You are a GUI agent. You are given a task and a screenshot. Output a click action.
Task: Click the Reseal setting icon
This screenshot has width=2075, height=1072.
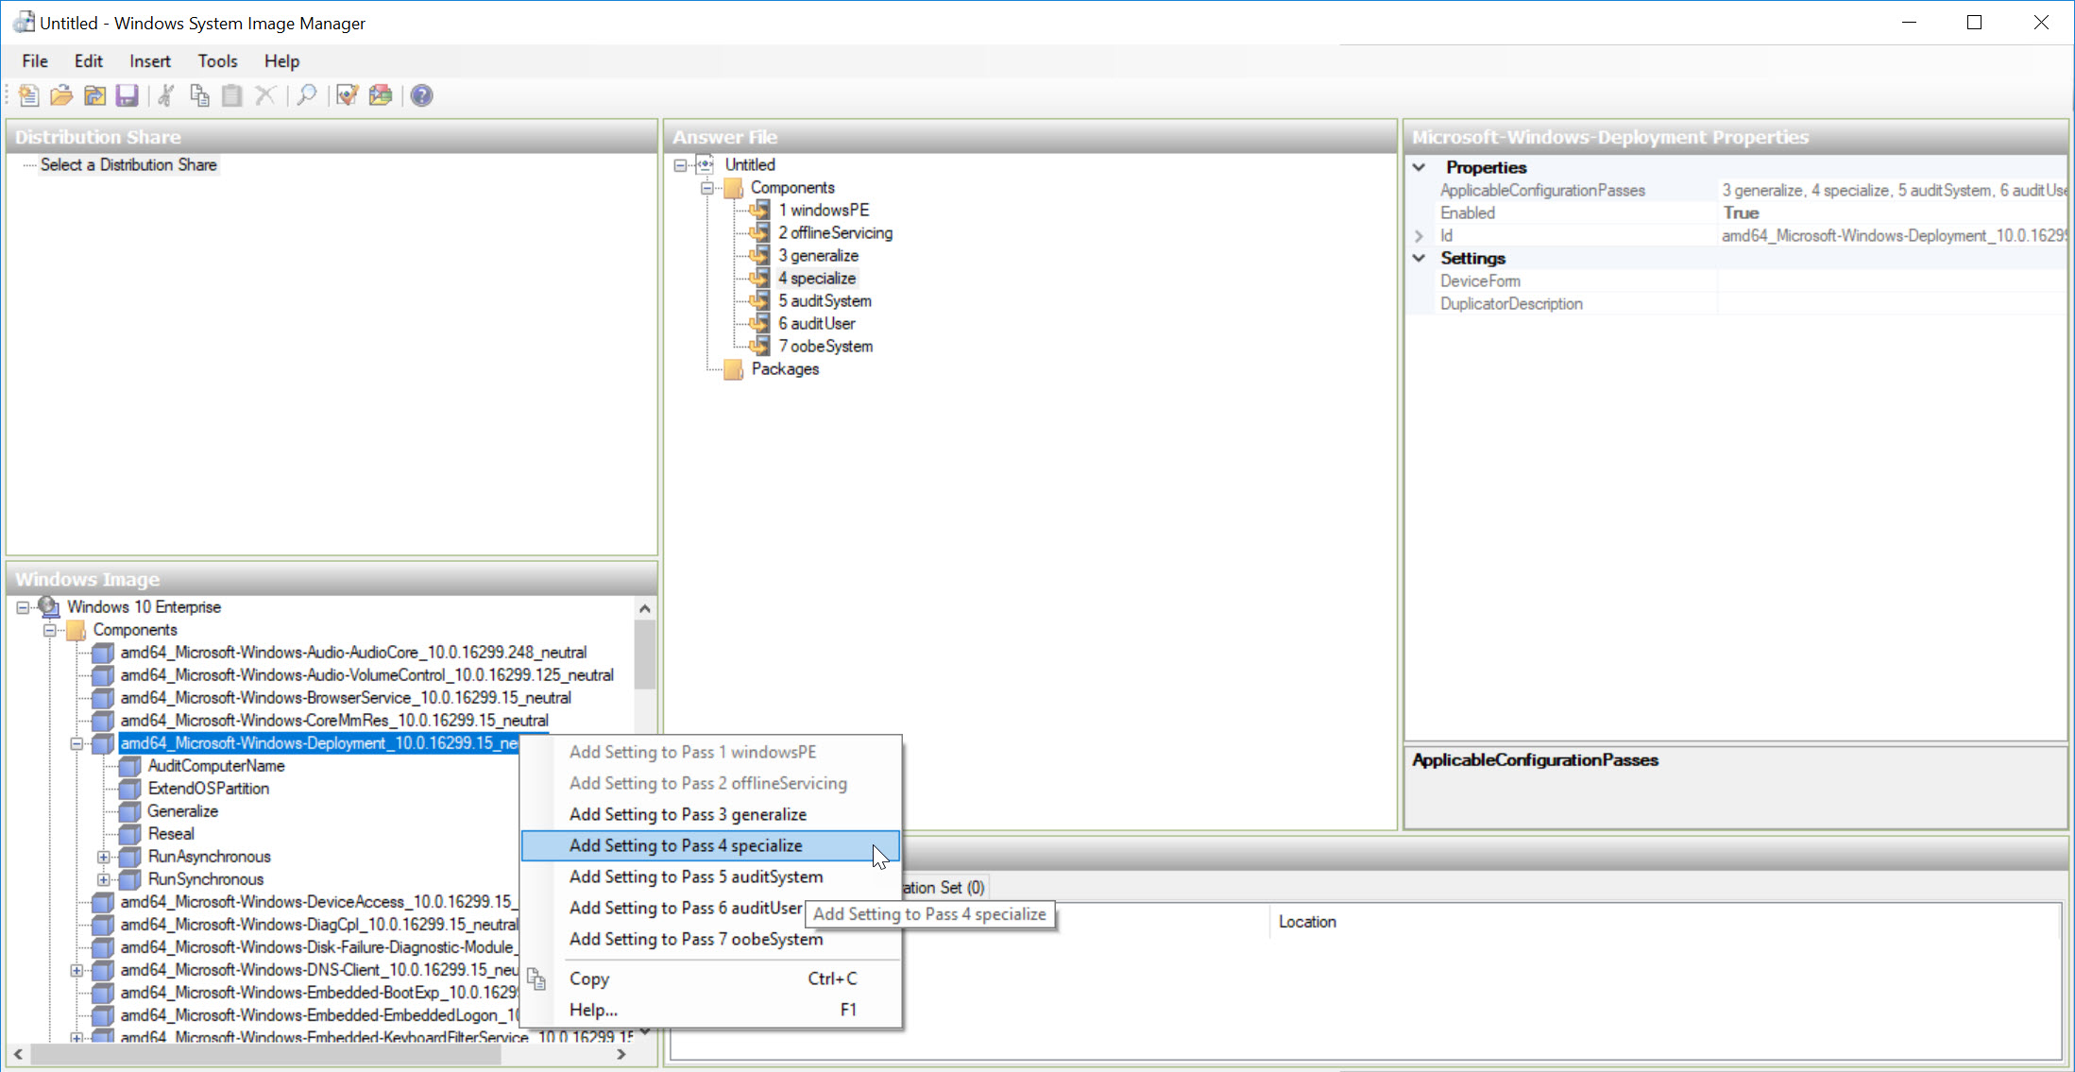(130, 834)
